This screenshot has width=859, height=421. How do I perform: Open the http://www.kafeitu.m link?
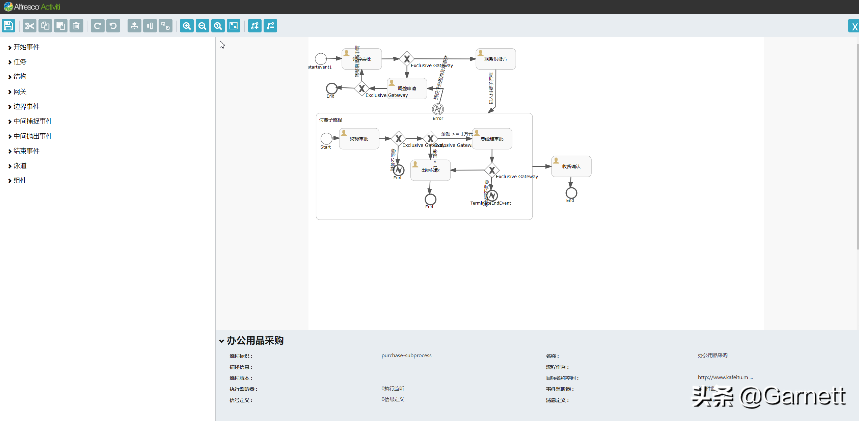[725, 377]
